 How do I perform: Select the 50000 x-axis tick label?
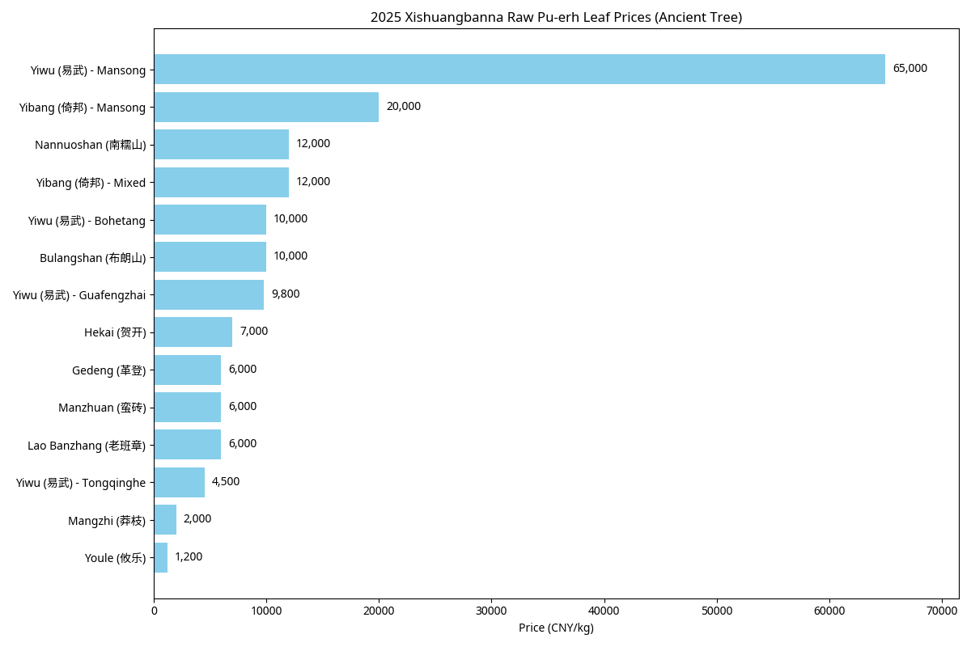[x=717, y=611]
